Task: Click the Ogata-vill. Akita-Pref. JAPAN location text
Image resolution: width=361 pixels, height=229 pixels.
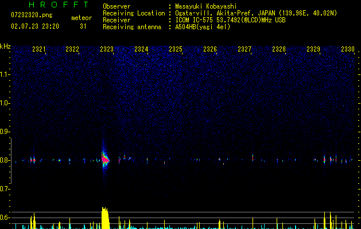Action: coord(256,13)
